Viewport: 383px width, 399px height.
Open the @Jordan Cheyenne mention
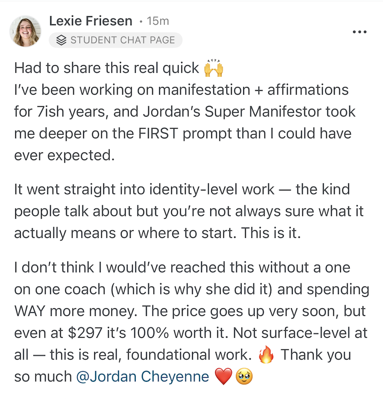click(142, 377)
